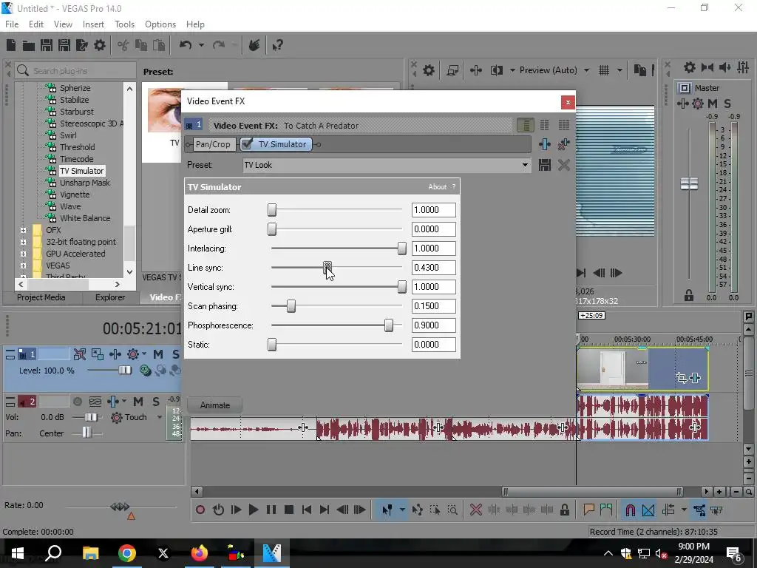Save the TV Look preset with floppy icon

tap(545, 165)
